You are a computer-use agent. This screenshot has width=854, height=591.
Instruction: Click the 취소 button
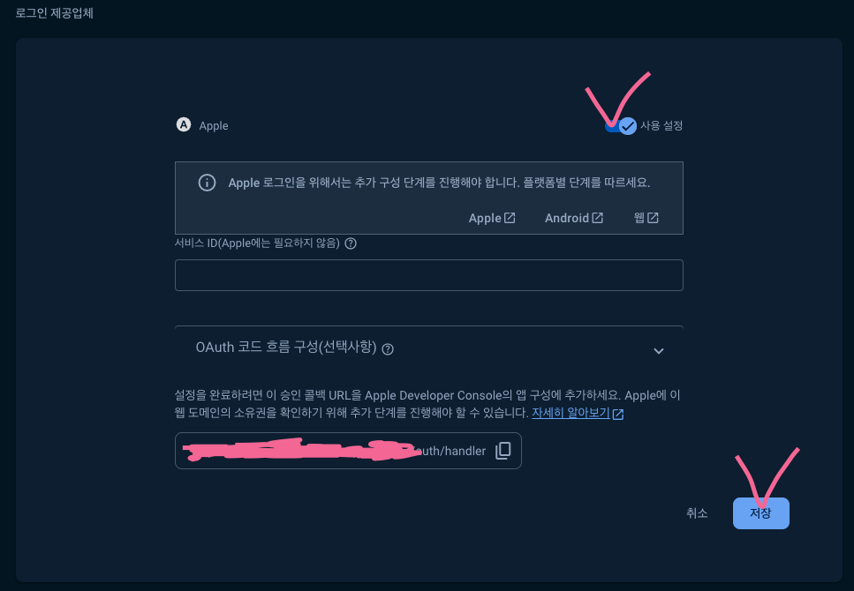coord(697,513)
